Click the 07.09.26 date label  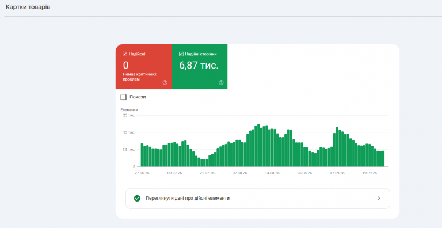coord(337,173)
